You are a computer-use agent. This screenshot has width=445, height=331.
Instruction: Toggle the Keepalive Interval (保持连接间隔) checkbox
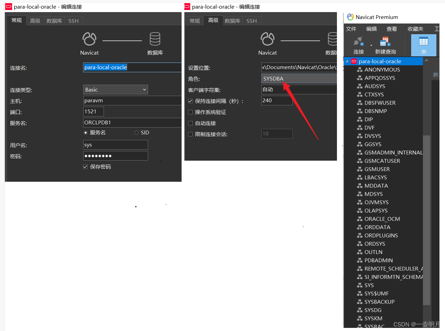[x=190, y=101]
